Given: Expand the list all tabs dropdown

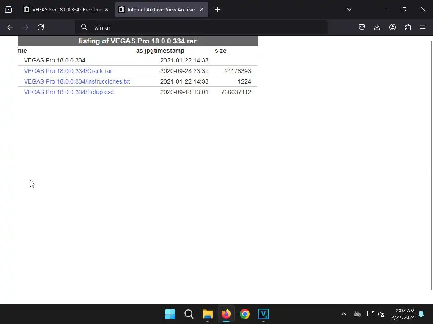Looking at the screenshot, I should 349,9.
